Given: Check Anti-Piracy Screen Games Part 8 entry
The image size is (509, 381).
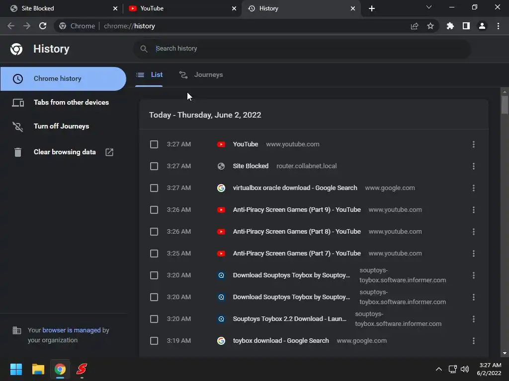Looking at the screenshot, I should [154, 232].
